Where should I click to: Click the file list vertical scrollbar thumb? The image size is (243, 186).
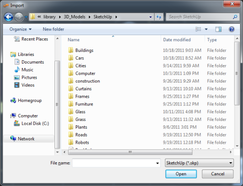tap(237, 73)
